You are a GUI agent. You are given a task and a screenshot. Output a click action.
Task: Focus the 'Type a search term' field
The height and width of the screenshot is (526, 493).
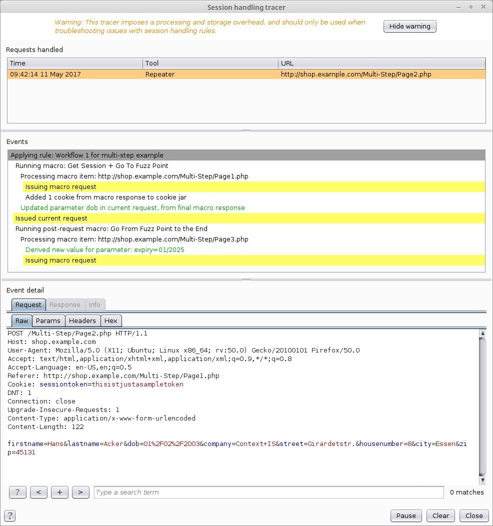(x=269, y=492)
